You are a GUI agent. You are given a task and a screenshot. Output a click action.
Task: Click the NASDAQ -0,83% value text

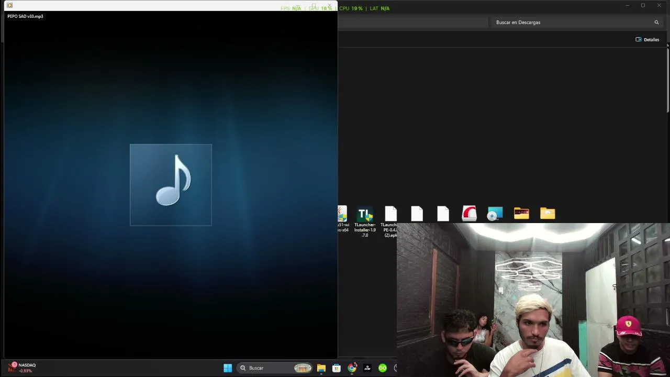click(x=25, y=371)
